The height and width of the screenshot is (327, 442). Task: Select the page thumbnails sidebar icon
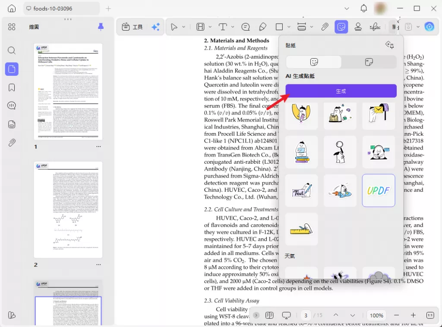pyautogui.click(x=12, y=69)
